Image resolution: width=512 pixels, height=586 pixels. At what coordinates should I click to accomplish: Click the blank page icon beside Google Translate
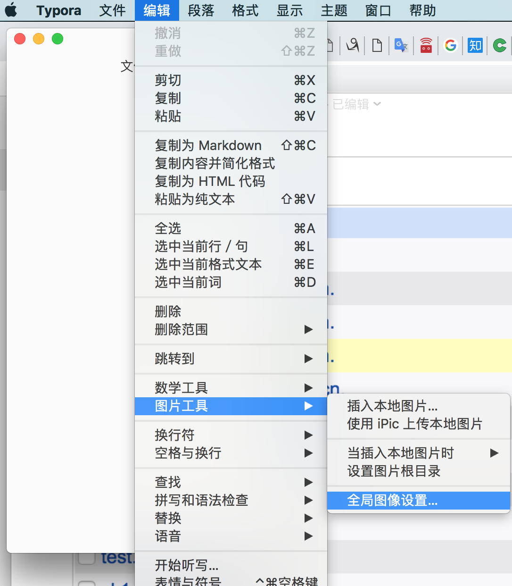[377, 45]
